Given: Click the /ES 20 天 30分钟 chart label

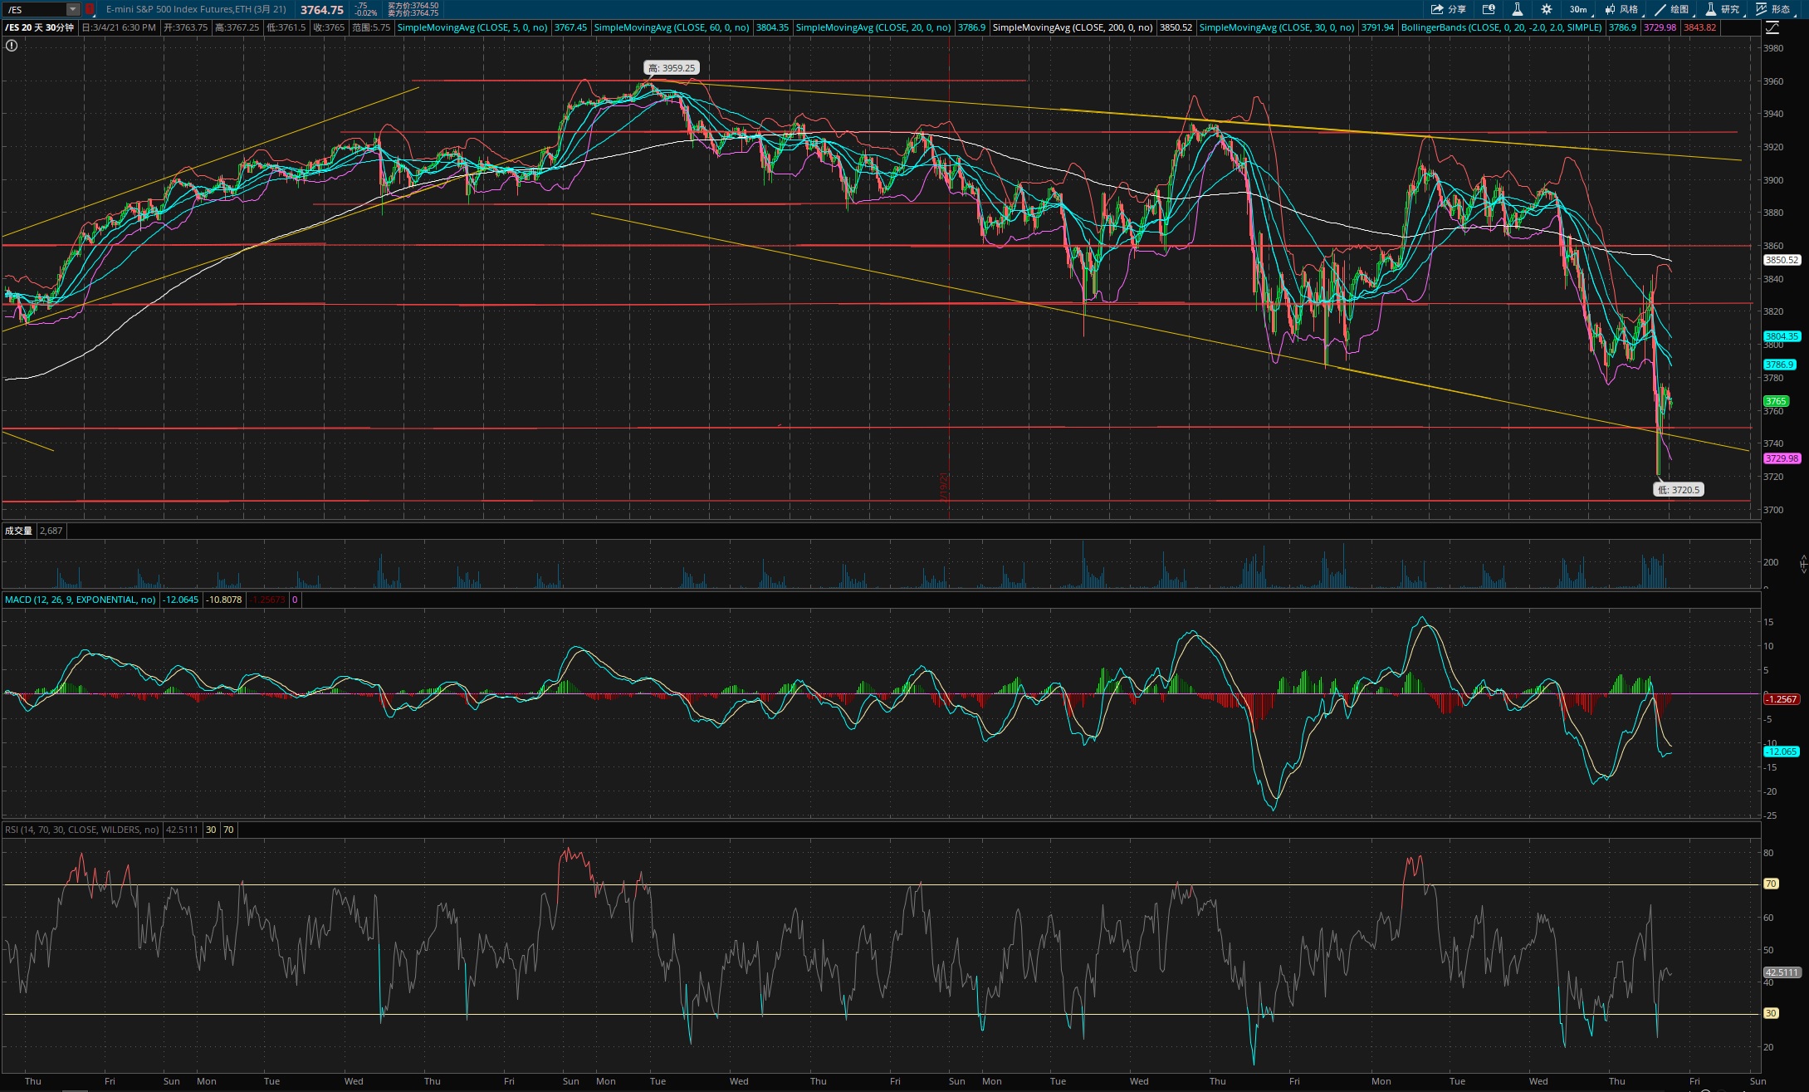Looking at the screenshot, I should coord(39,27).
